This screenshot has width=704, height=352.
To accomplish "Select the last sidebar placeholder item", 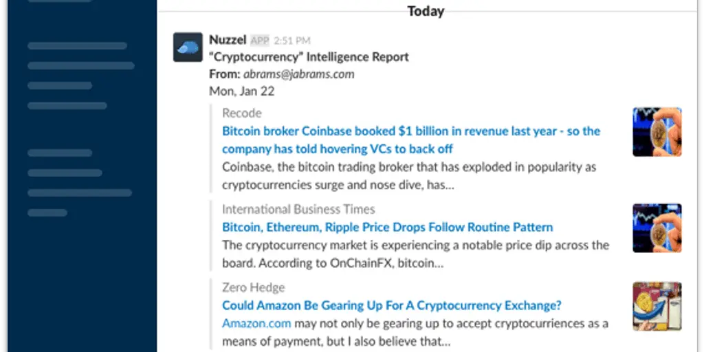I will (47, 213).
